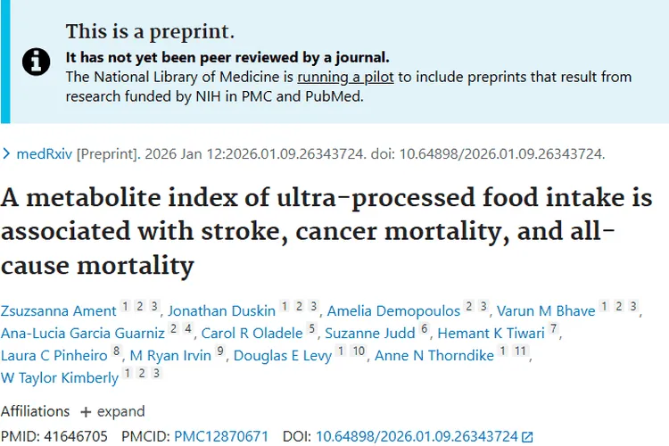Open the 10.64898 DOI link at bottom
Image resolution: width=669 pixels, height=446 pixels.
(x=417, y=436)
